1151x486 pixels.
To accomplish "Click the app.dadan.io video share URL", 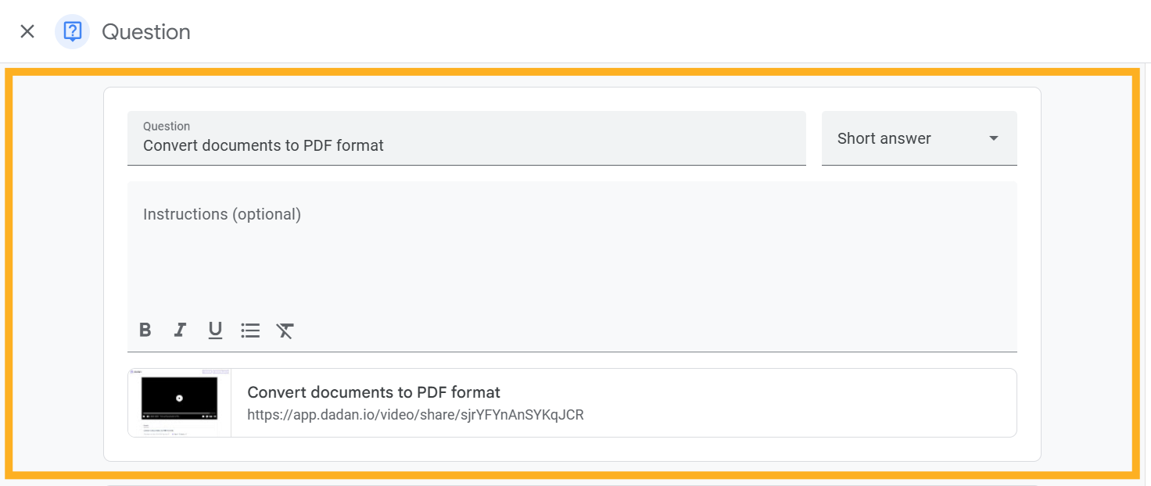I will [x=415, y=415].
